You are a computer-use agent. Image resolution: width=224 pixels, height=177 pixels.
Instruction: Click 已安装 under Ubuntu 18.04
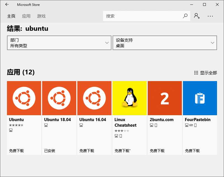click(x=49, y=151)
